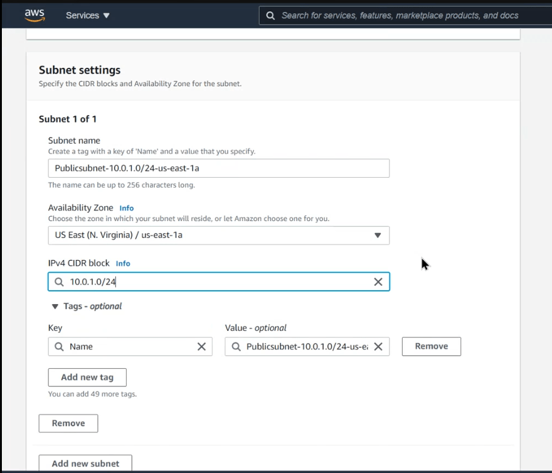Open the Services menu

coord(87,15)
